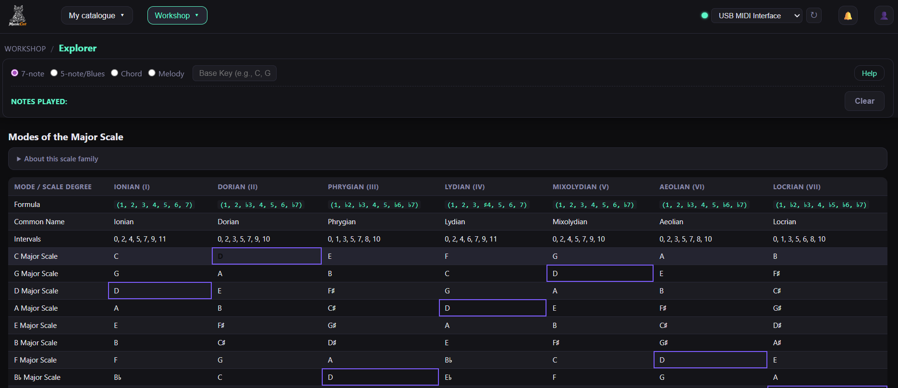The image size is (898, 388).
Task: Select highlighted D in A Major Lydian cell
Action: (493, 308)
